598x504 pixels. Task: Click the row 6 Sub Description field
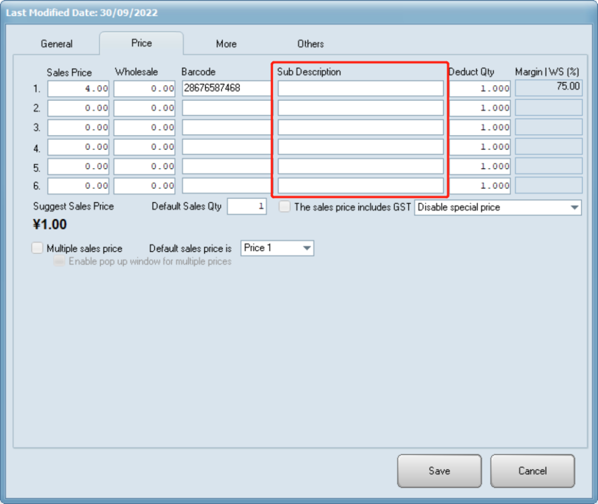360,185
